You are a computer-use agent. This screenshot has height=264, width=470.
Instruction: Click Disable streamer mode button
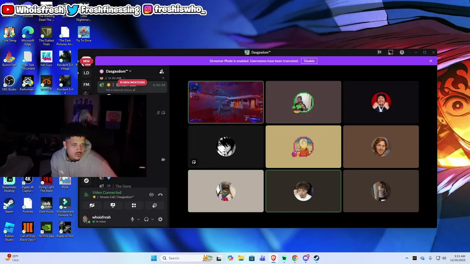309,61
